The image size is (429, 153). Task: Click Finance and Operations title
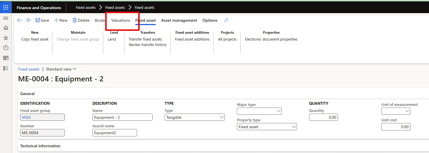39,8
